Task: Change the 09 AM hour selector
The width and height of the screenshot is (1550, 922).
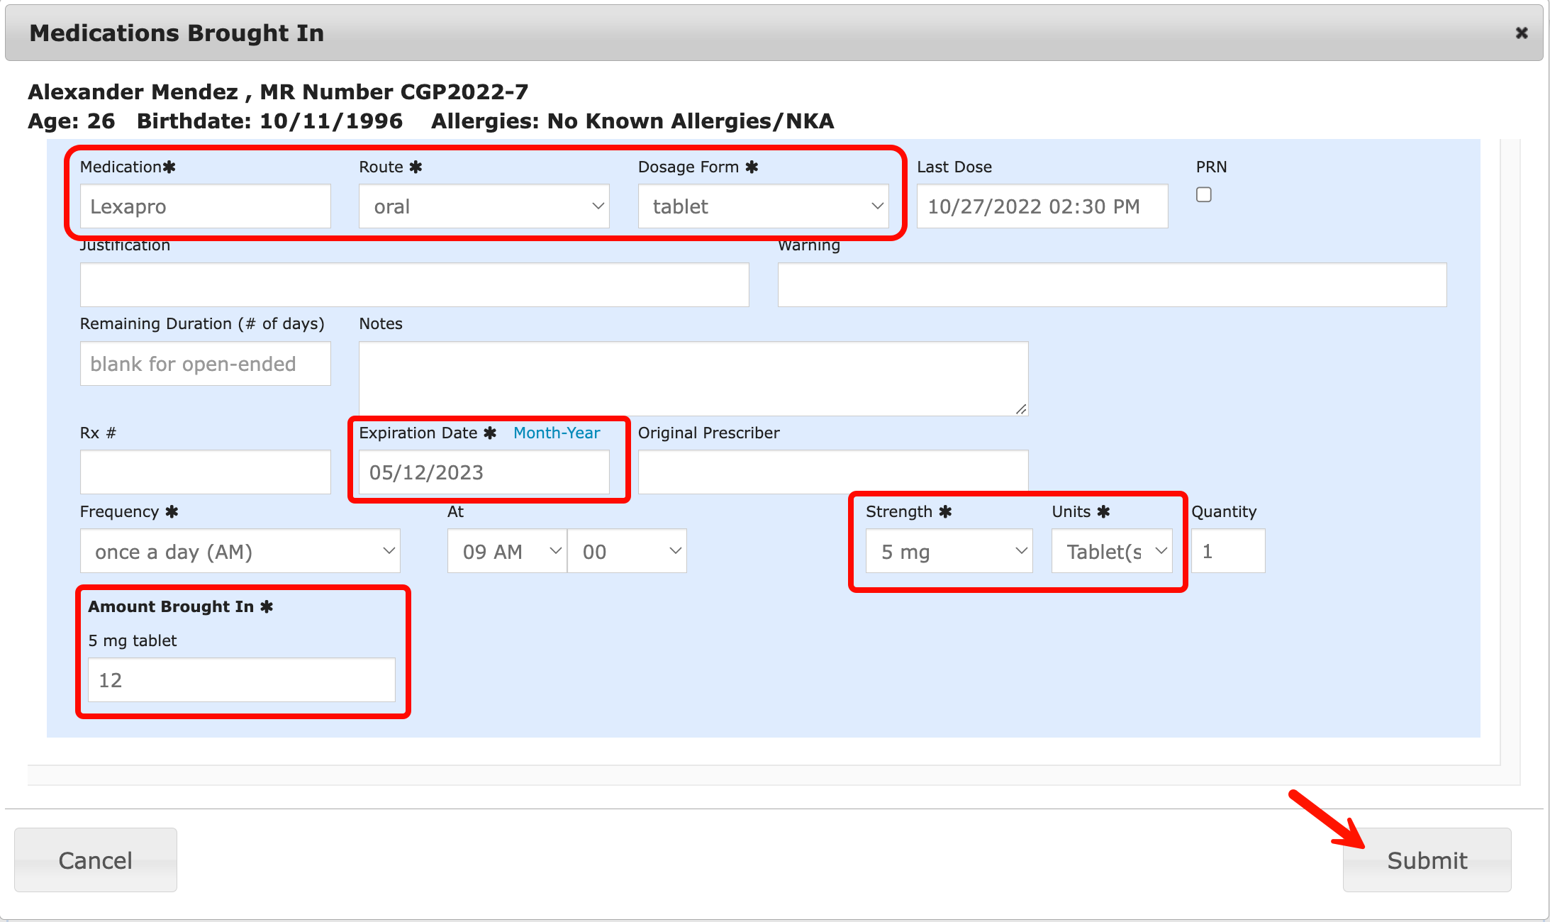Action: point(507,551)
